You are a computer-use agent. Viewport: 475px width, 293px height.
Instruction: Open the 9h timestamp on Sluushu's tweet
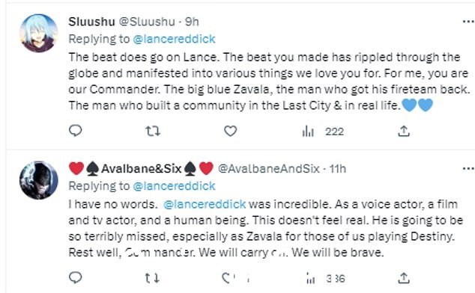192,22
